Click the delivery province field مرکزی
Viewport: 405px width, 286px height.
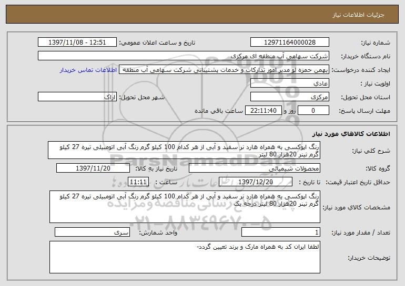[289, 97]
